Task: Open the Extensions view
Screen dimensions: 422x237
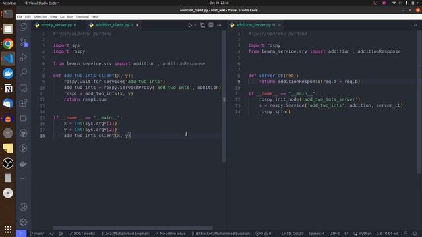Action: 24,103
